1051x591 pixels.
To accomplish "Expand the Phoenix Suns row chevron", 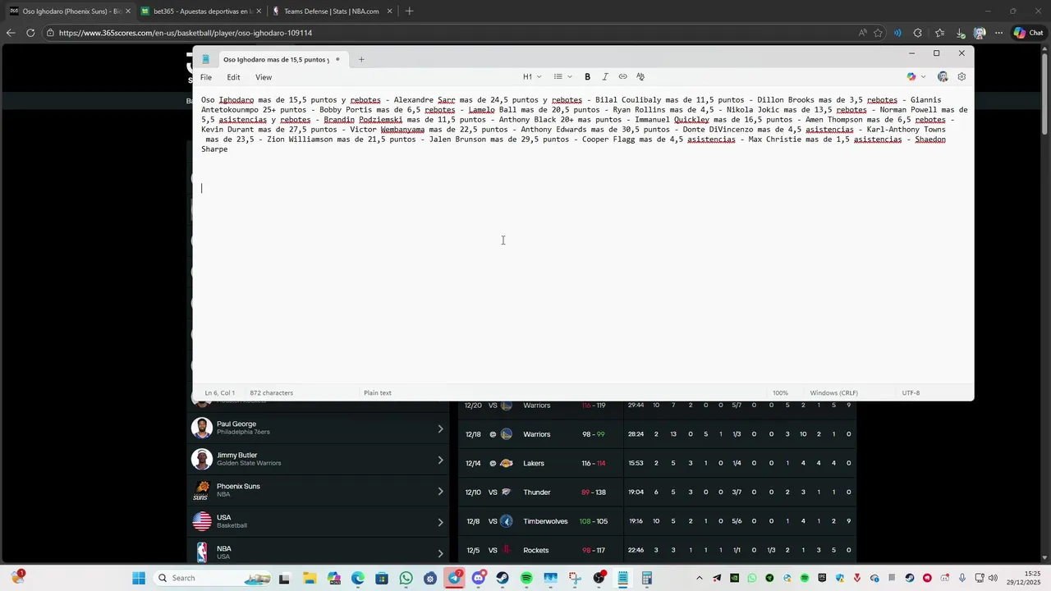I will (440, 491).
